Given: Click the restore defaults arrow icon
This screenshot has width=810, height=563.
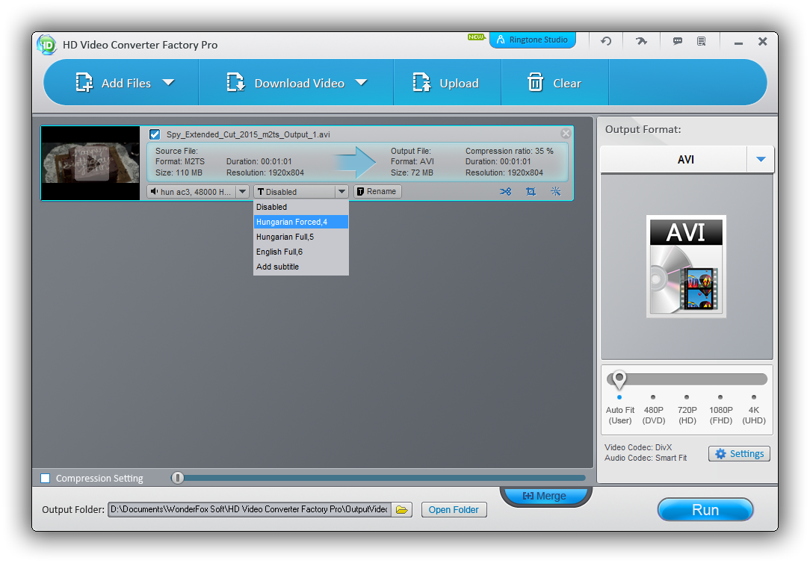Looking at the screenshot, I should (605, 41).
